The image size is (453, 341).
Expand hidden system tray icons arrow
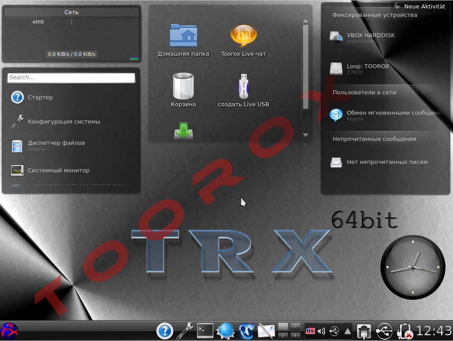[348, 331]
